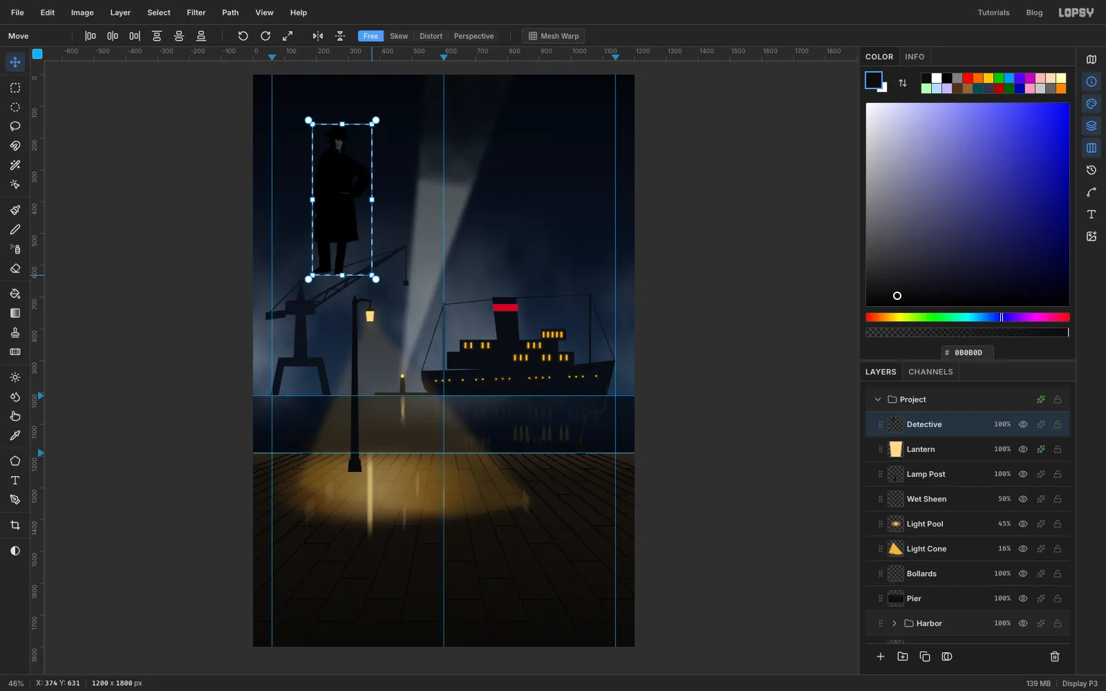Click the hex color input field
The width and height of the screenshot is (1106, 691).
click(968, 352)
